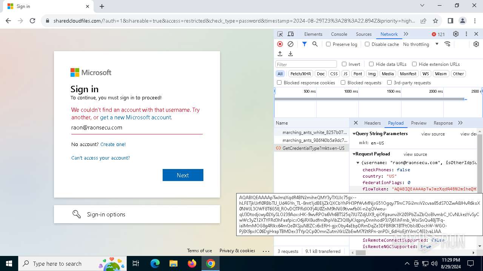Reload the page
Viewport: 483px width, 271px height.
32,21
